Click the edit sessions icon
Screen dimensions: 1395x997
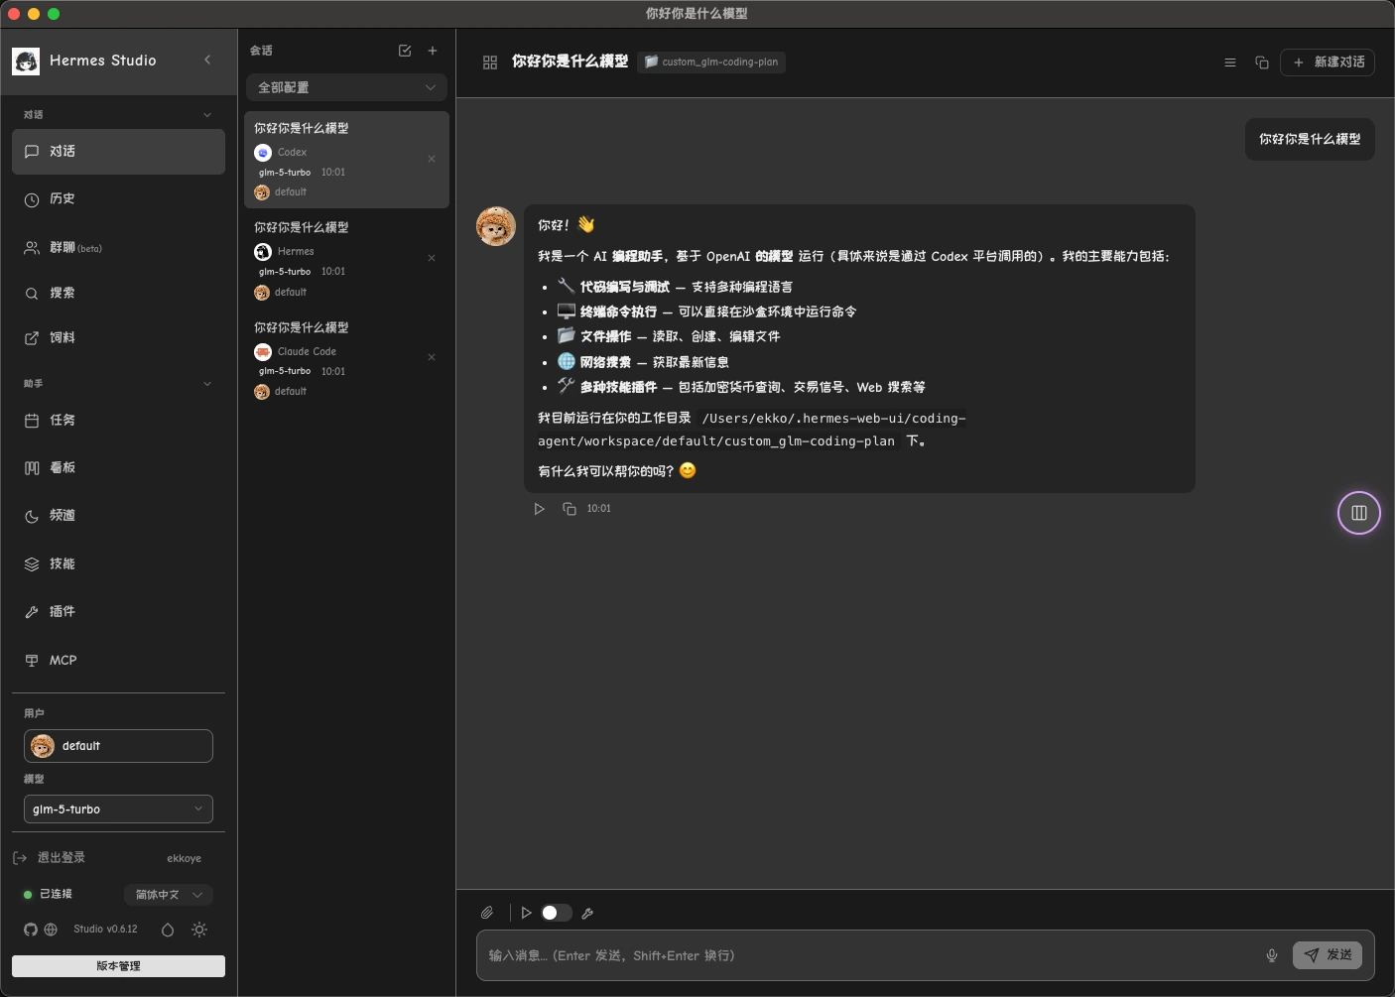point(405,51)
